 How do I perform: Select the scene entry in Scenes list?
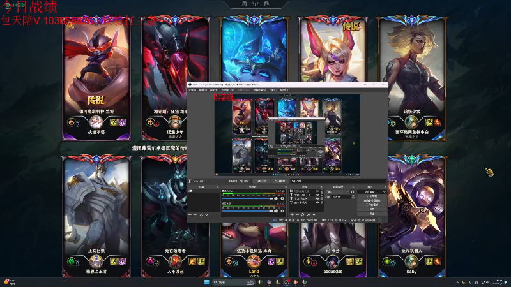click(204, 191)
